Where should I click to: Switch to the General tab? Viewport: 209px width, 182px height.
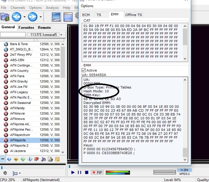click(8, 27)
